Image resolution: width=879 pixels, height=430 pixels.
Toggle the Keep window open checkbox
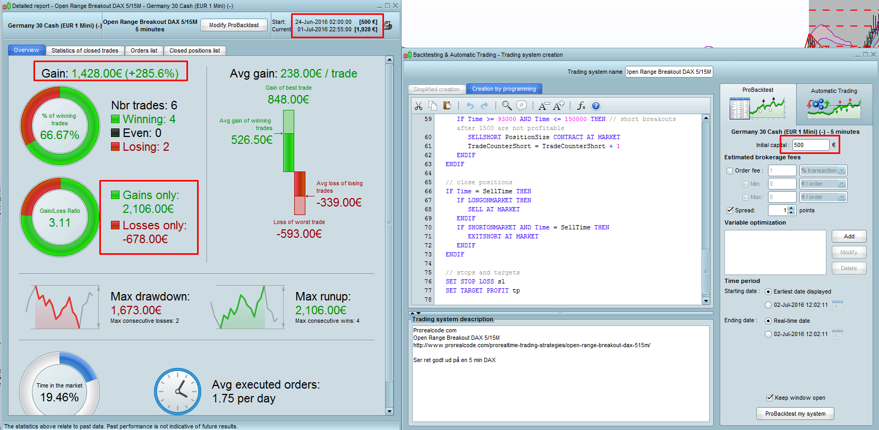point(770,398)
